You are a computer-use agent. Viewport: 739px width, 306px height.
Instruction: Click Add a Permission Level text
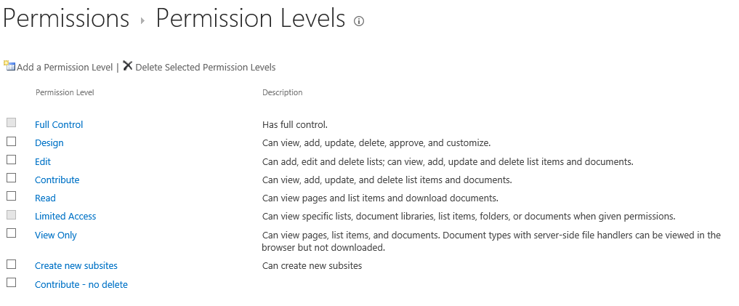pos(65,68)
